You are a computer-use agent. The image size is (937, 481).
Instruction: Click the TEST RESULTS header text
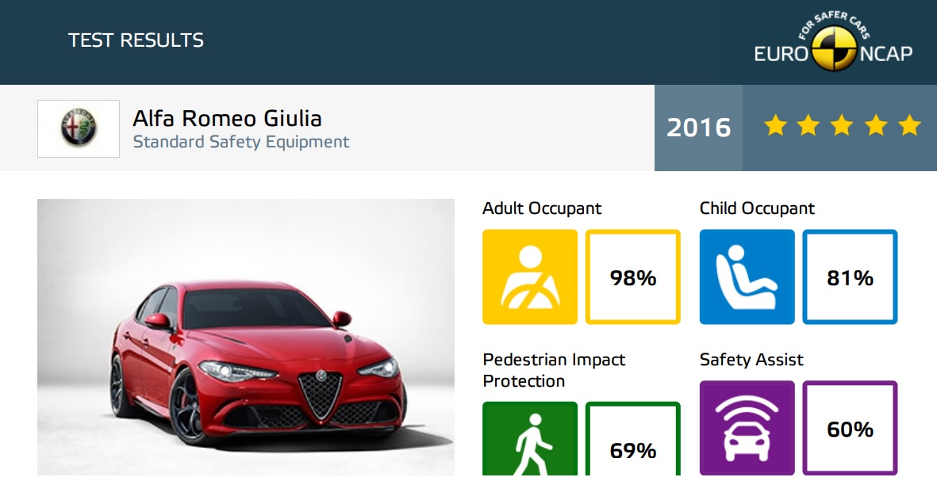pos(136,40)
